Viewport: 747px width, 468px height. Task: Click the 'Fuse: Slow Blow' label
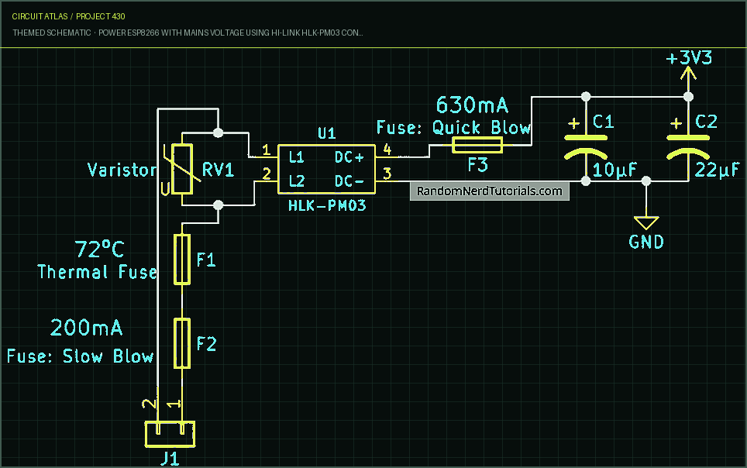(80, 356)
